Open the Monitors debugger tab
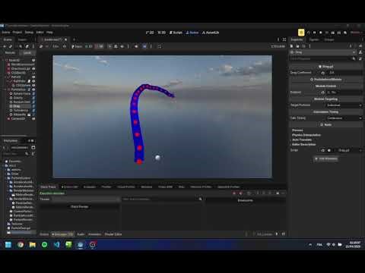 tap(147, 187)
